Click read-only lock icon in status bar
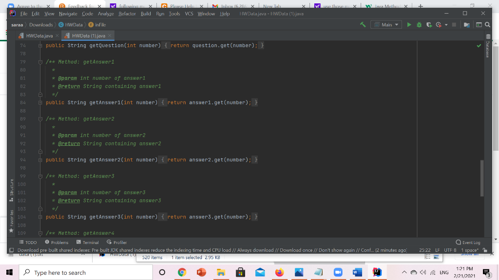 (485, 250)
